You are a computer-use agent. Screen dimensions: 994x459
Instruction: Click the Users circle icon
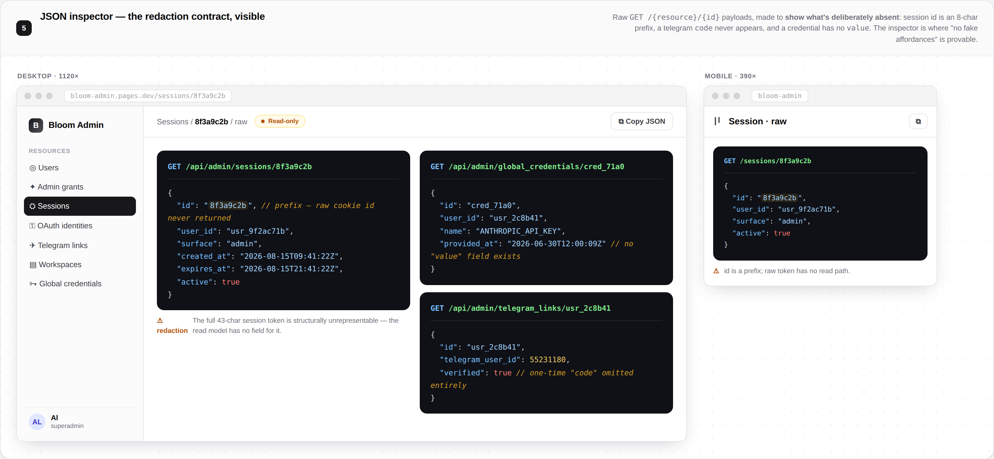(33, 168)
